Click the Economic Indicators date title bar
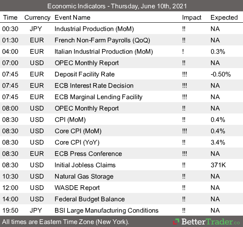The image size is (243, 227). (x=122, y=6)
